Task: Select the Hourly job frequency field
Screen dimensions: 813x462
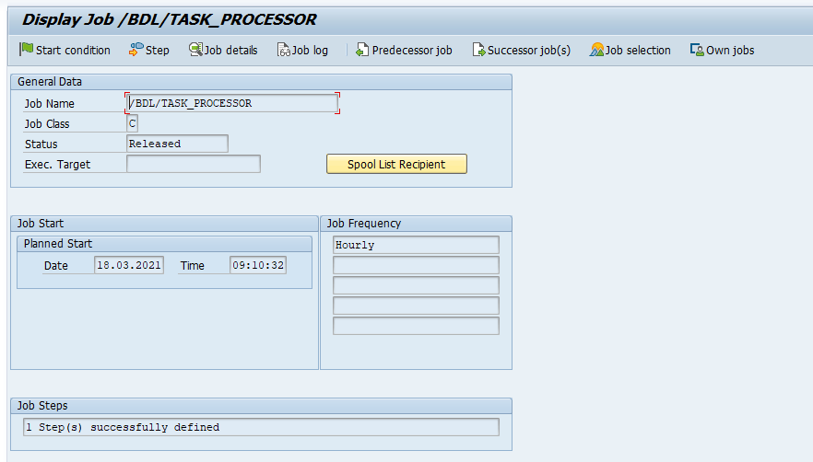Action: 415,245
